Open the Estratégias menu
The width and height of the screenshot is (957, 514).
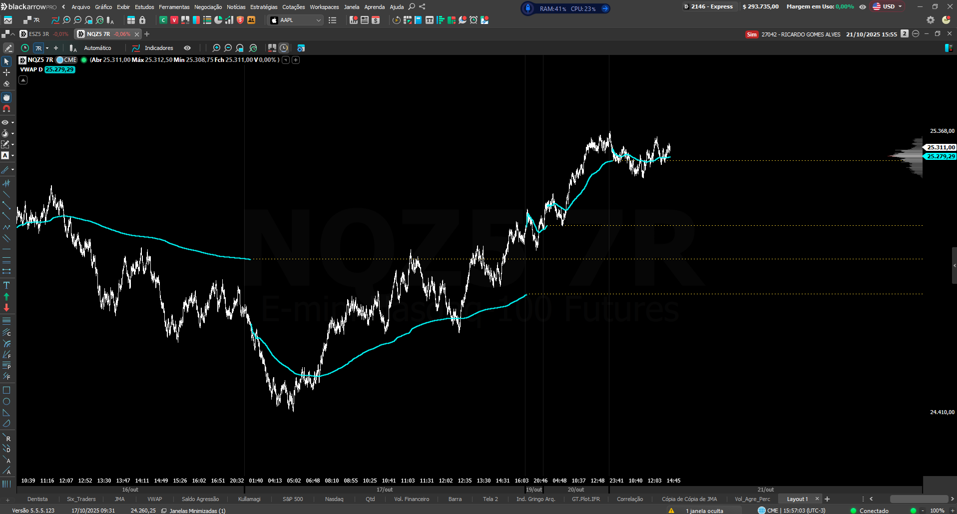(x=264, y=7)
